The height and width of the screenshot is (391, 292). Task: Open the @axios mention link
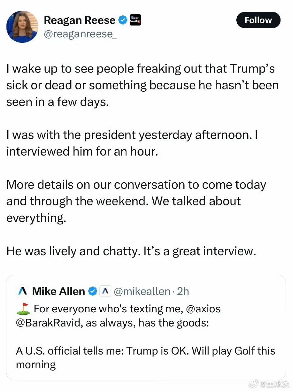203,309
